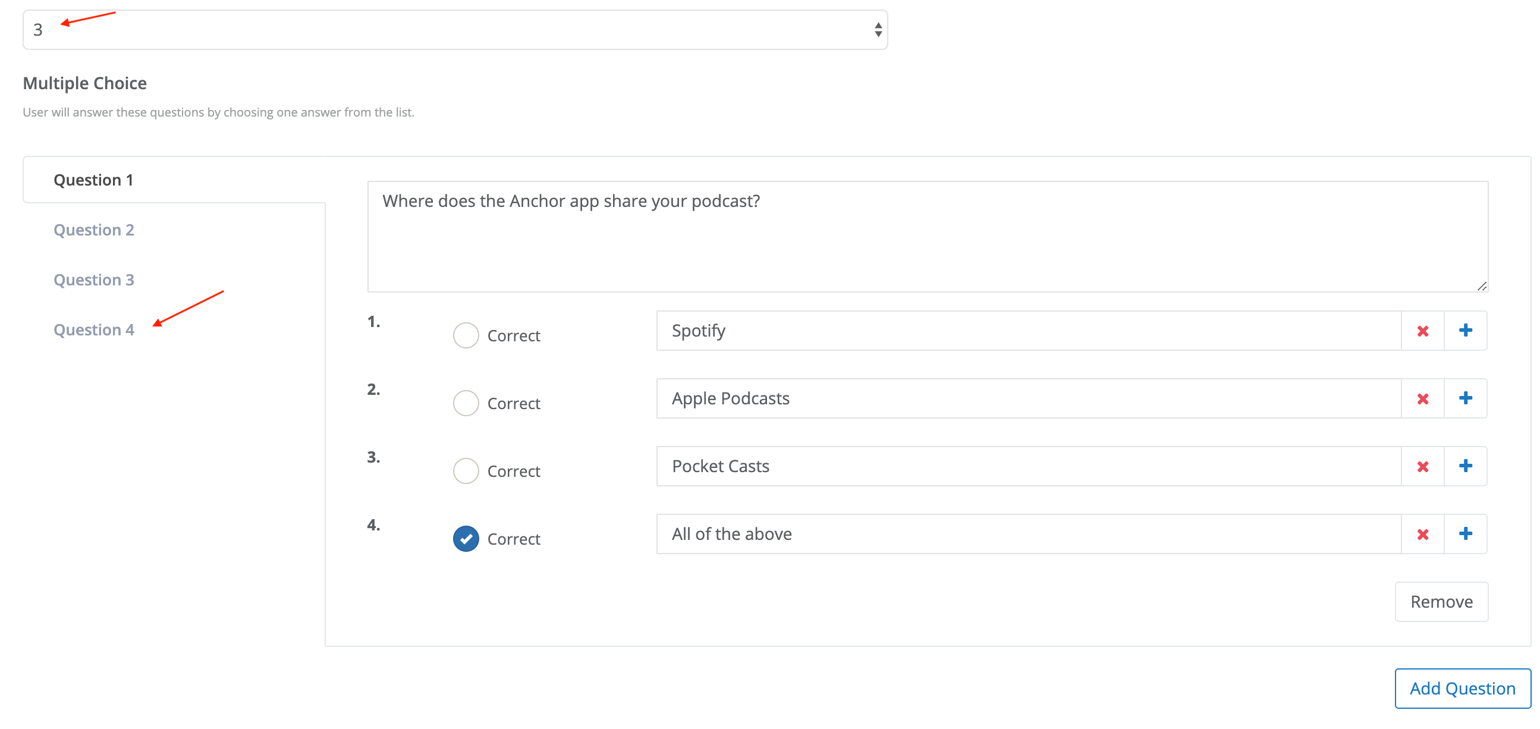This screenshot has width=1540, height=729.
Task: Mark Pocket Casts as the correct answer
Action: click(466, 472)
